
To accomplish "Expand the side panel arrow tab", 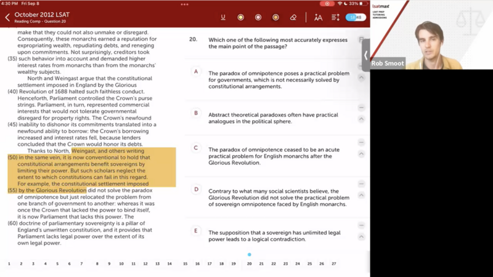I will [365, 55].
